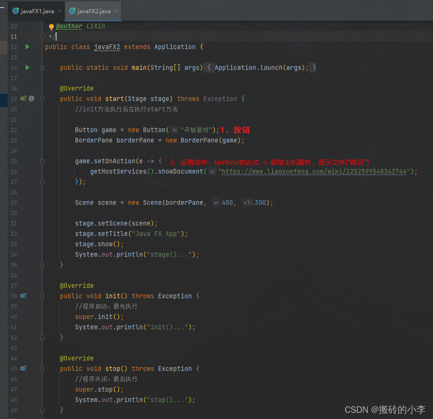Viewport: 433px width, 419px height.
Task: Click the comment fold end marker on line 11
Action: click(42, 36)
